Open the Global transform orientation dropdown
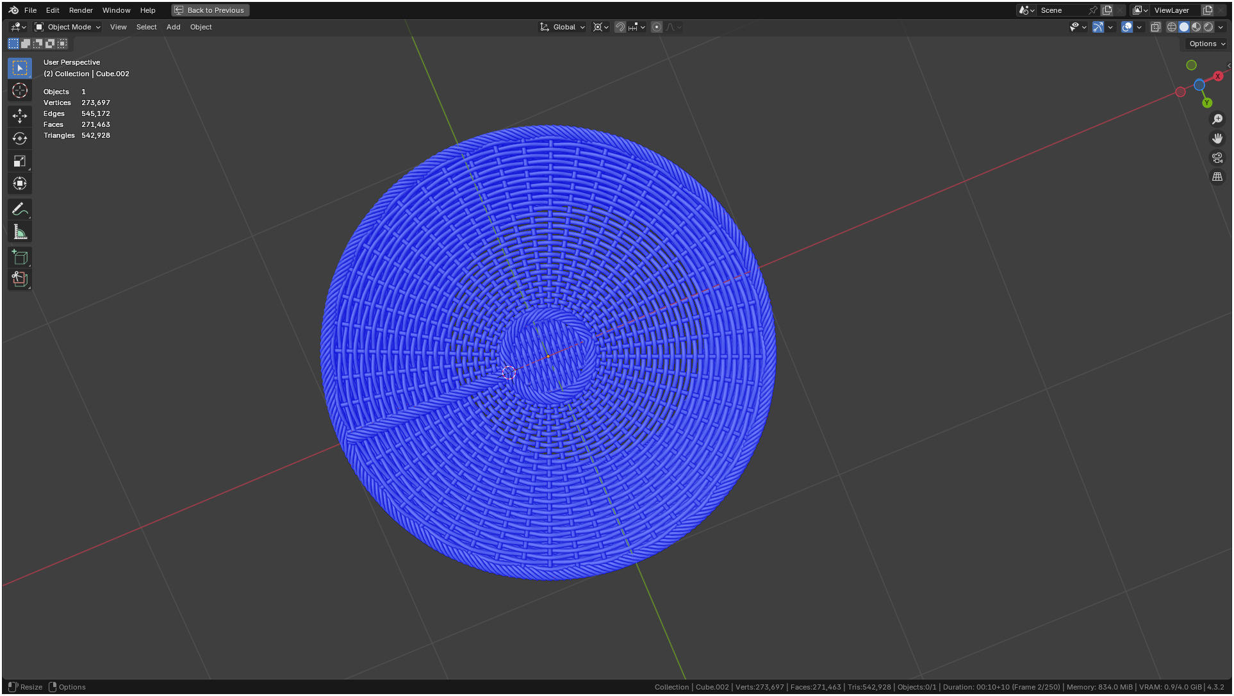This screenshot has width=1234, height=696. point(563,27)
